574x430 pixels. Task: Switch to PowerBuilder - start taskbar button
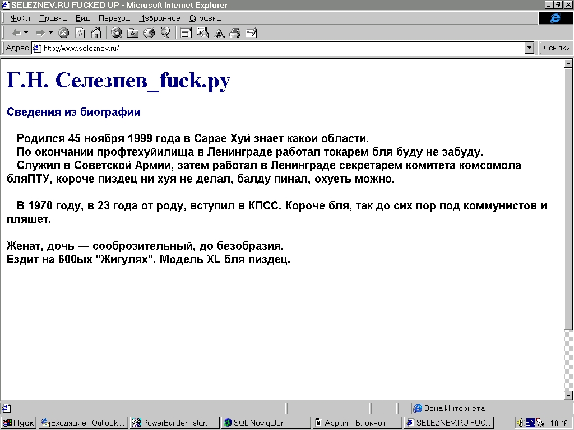175,423
